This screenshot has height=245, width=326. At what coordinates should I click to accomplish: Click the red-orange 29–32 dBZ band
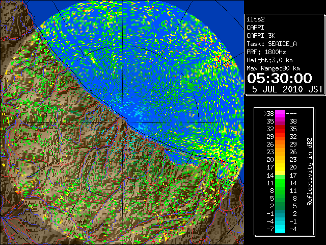tap(280, 137)
